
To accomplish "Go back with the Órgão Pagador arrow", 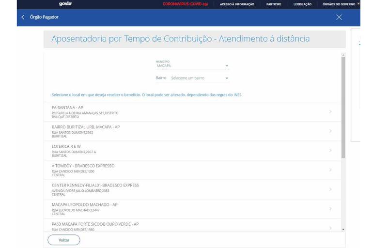I will point(23,17).
